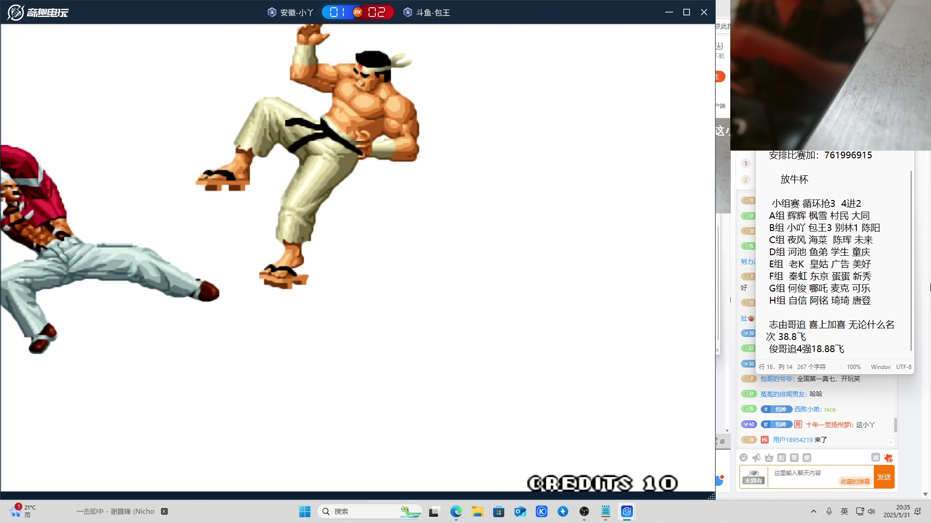Click username 菟菟的绯闻男友 in chat
Image resolution: width=931 pixels, height=523 pixels.
784,394
